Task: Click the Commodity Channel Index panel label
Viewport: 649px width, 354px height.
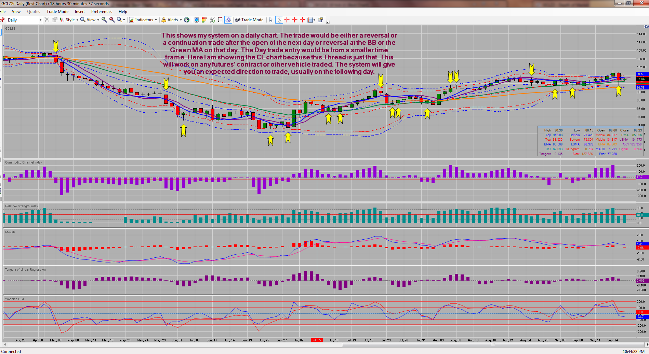Action: [x=24, y=162]
